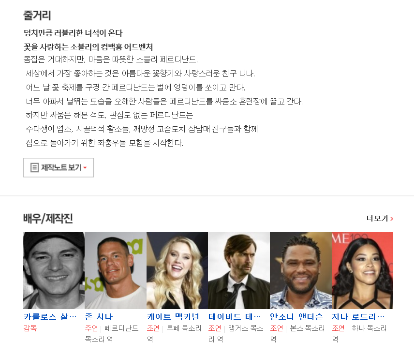The image size is (414, 356).
Task: Click the 지나 로드리… name link
Action: point(358,317)
